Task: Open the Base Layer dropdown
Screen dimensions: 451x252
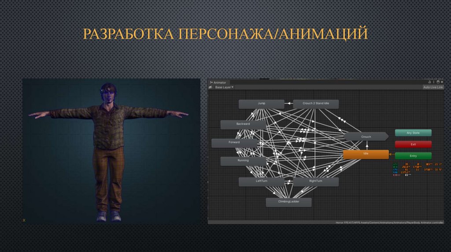Action: coord(224,87)
